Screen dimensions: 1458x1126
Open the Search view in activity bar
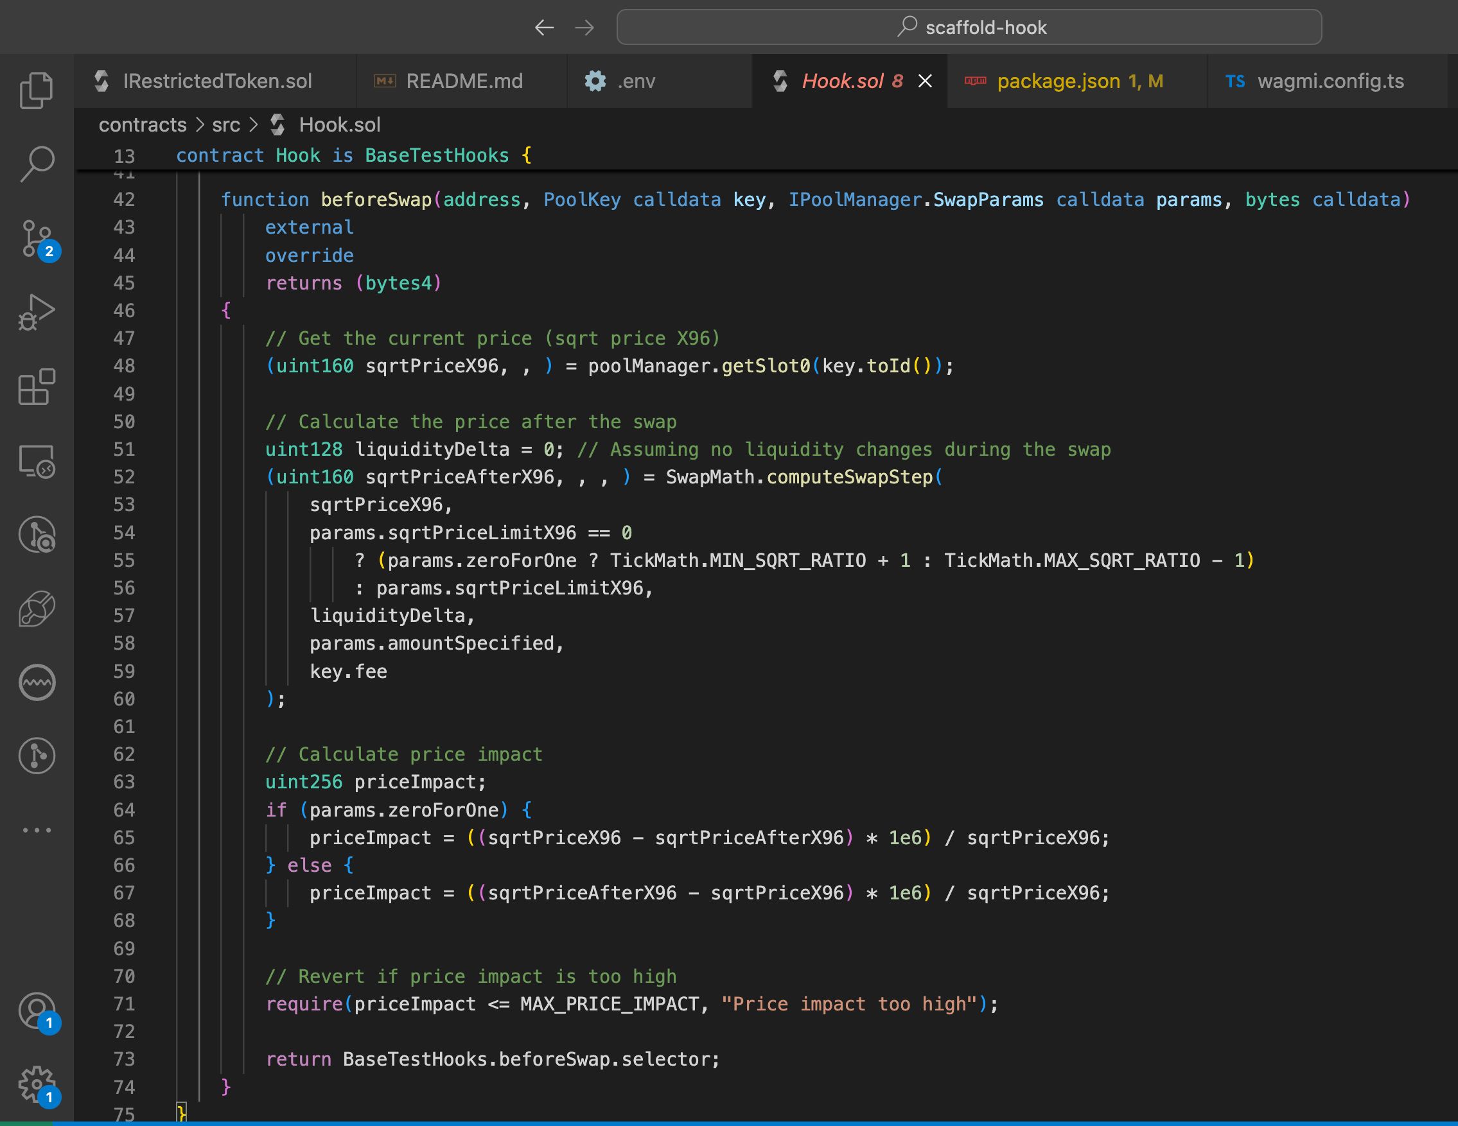(37, 164)
